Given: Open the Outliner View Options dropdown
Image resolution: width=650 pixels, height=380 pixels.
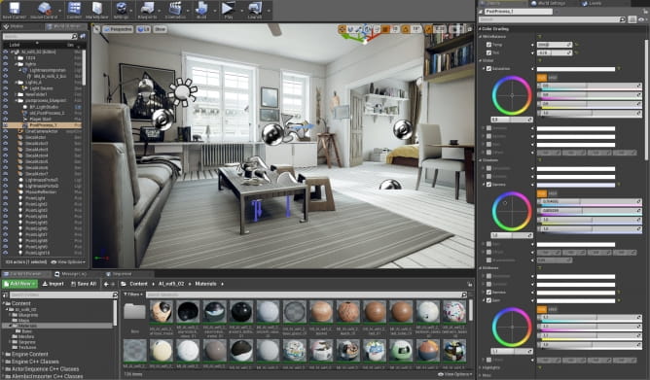Looking at the screenshot, I should pos(67,262).
